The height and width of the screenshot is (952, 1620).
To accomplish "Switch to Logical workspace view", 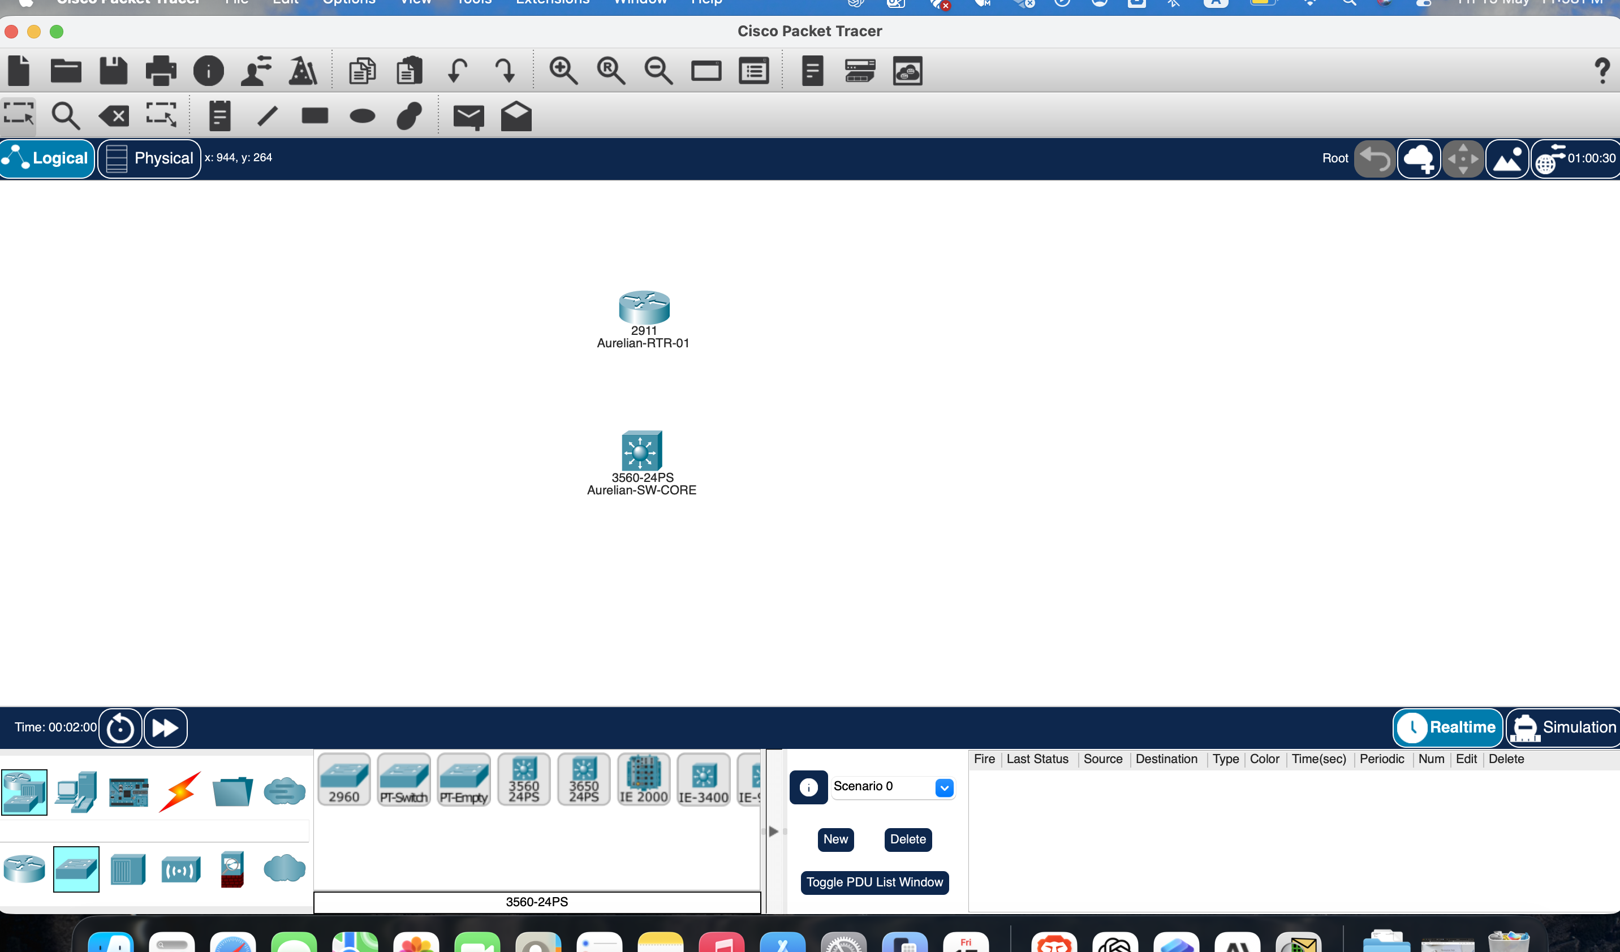I will [48, 158].
